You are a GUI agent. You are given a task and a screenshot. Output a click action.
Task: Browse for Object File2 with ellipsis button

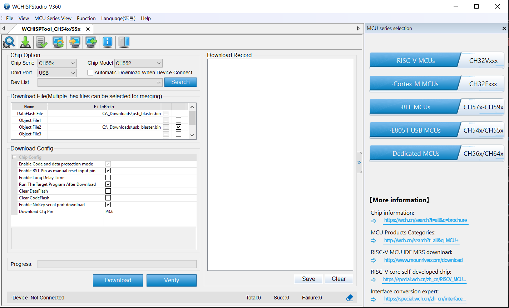[x=166, y=127]
